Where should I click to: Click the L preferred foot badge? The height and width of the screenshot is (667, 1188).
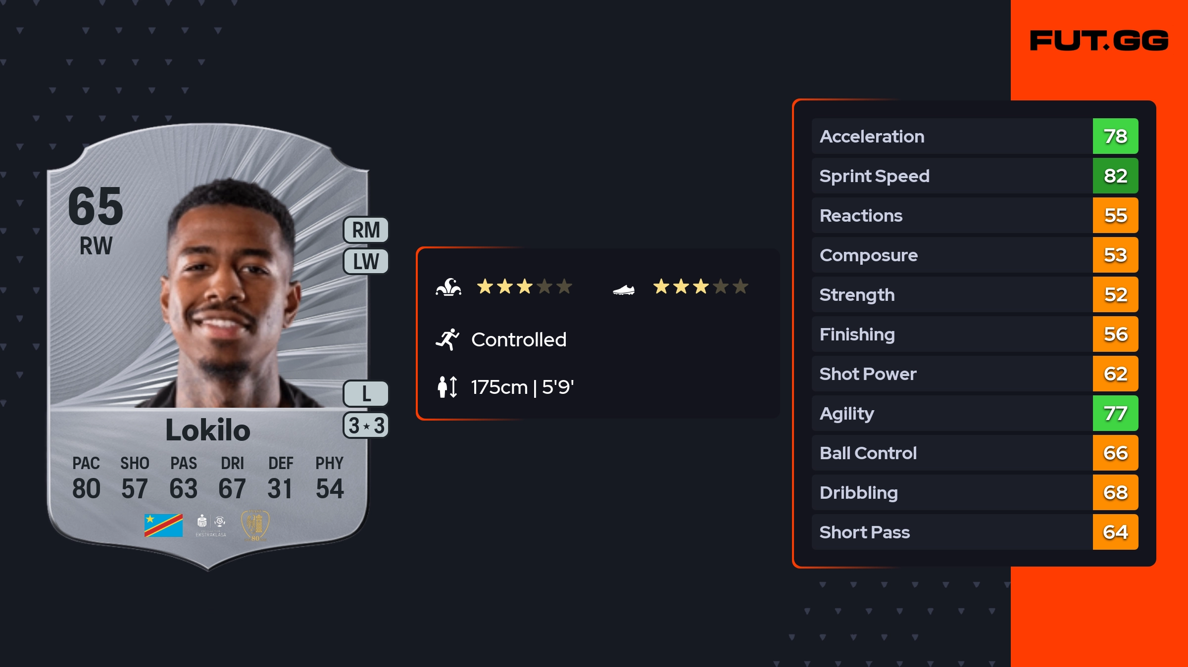point(366,394)
